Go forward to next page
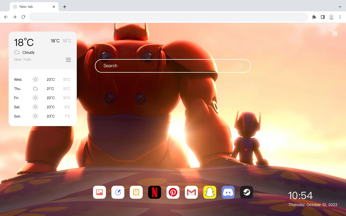The height and width of the screenshot is (216, 346). click(x=15, y=17)
